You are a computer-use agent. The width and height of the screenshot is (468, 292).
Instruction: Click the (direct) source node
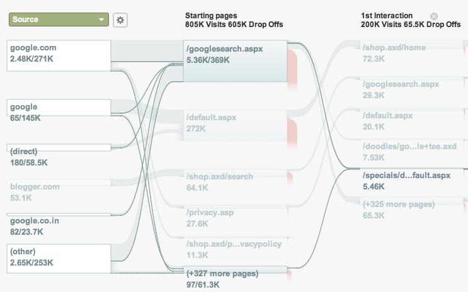click(59, 147)
